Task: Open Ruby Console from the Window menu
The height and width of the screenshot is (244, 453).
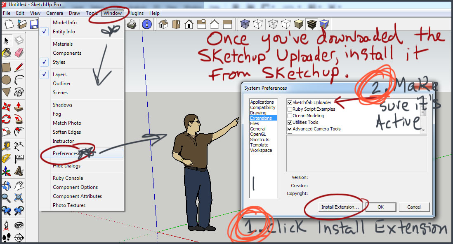Action: pyautogui.click(x=68, y=178)
